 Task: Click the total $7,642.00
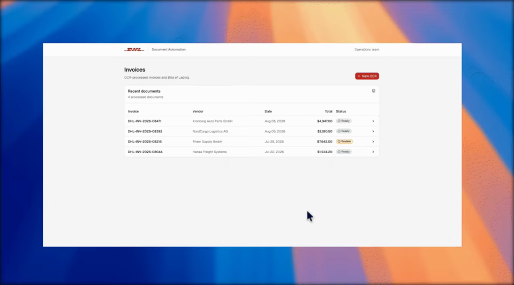324,141
